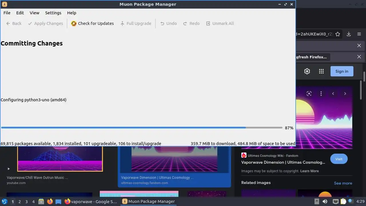Open the Settings menu in Muon
The height and width of the screenshot is (206, 366).
pos(53,13)
